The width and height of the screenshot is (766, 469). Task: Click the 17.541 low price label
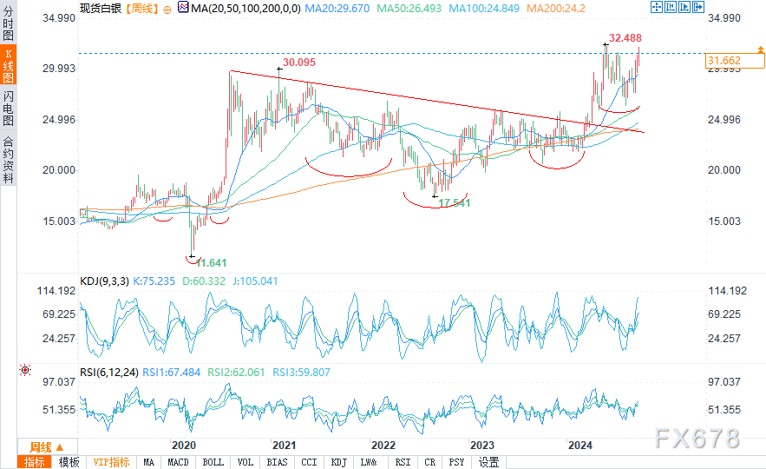455,203
